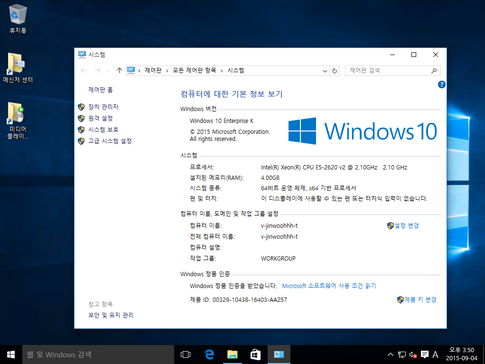The height and width of the screenshot is (364, 485).
Task: Click the Windows 10 logo
Action: click(363, 131)
